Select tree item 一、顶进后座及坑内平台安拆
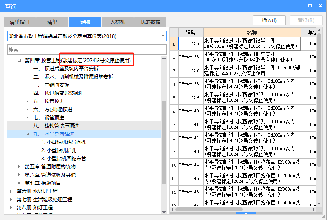The image size is (327, 220). [x=66, y=68]
